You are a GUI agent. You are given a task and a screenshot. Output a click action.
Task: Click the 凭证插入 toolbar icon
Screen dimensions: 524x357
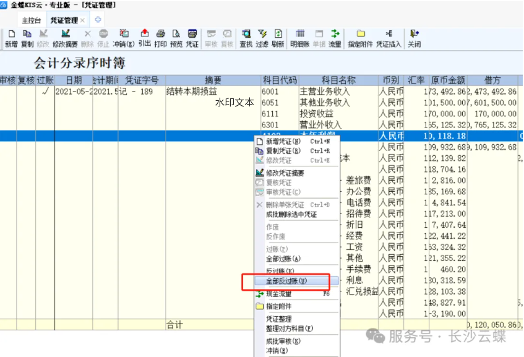coord(389,38)
